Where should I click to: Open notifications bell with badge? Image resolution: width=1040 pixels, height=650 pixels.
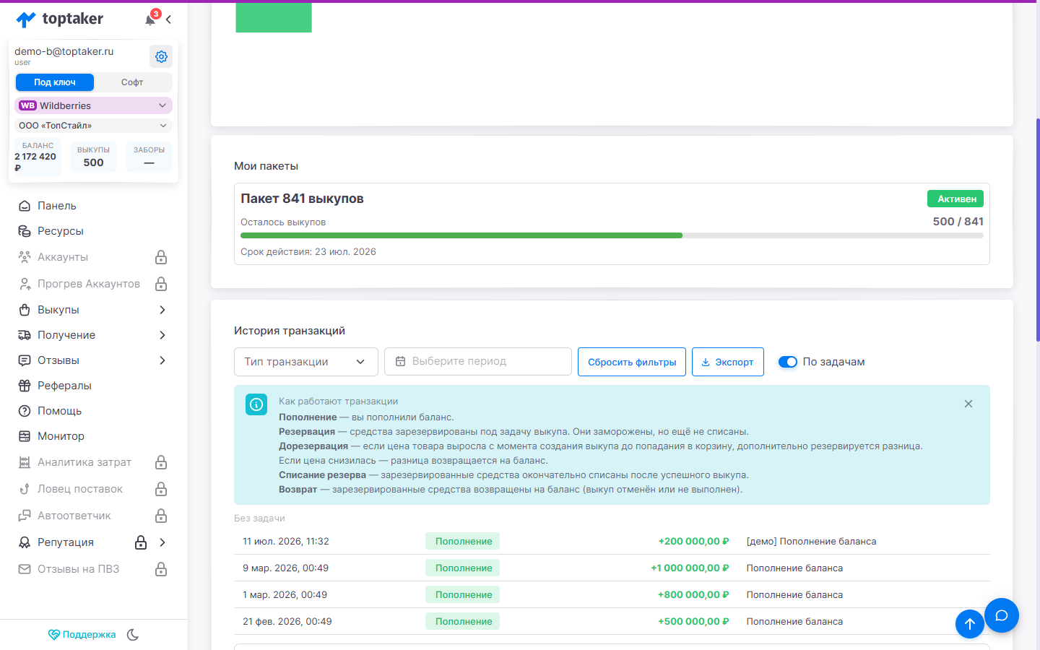tap(150, 19)
